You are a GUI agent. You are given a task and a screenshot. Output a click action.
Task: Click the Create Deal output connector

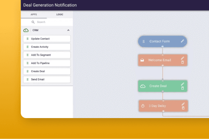[x=163, y=91]
